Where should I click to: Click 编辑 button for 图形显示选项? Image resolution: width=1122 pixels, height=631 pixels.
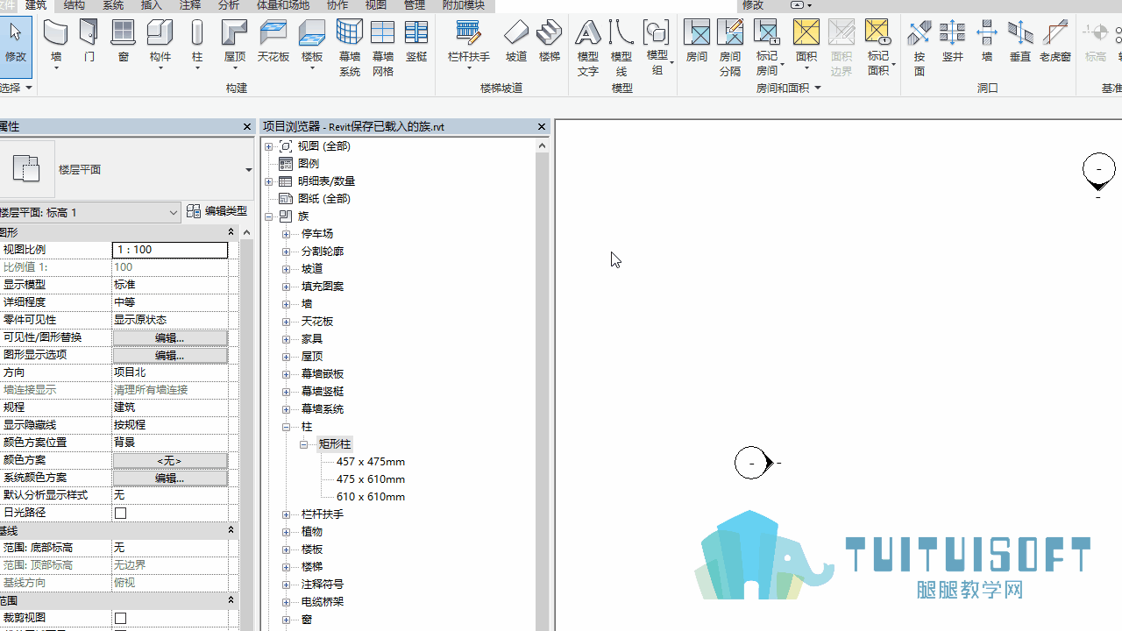coord(170,355)
